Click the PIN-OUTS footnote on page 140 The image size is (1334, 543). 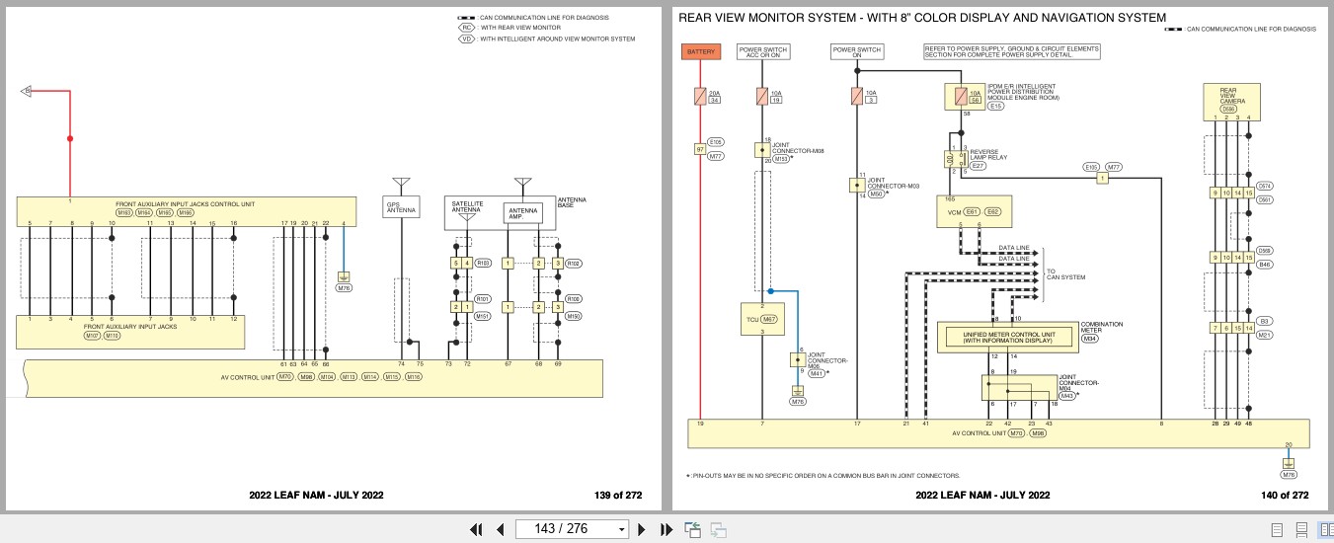[825, 475]
